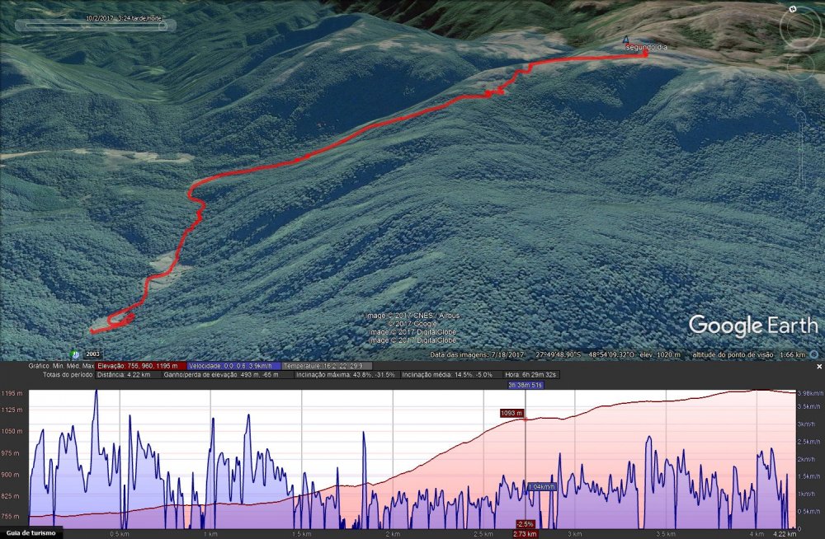The image size is (825, 539).
Task: Toggle the Velocidade graph series
Action: tap(233, 365)
